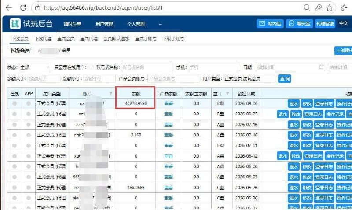352x210 pixels.
Task: Expand the ellipsis overflow menu
Action: (x=160, y=24)
